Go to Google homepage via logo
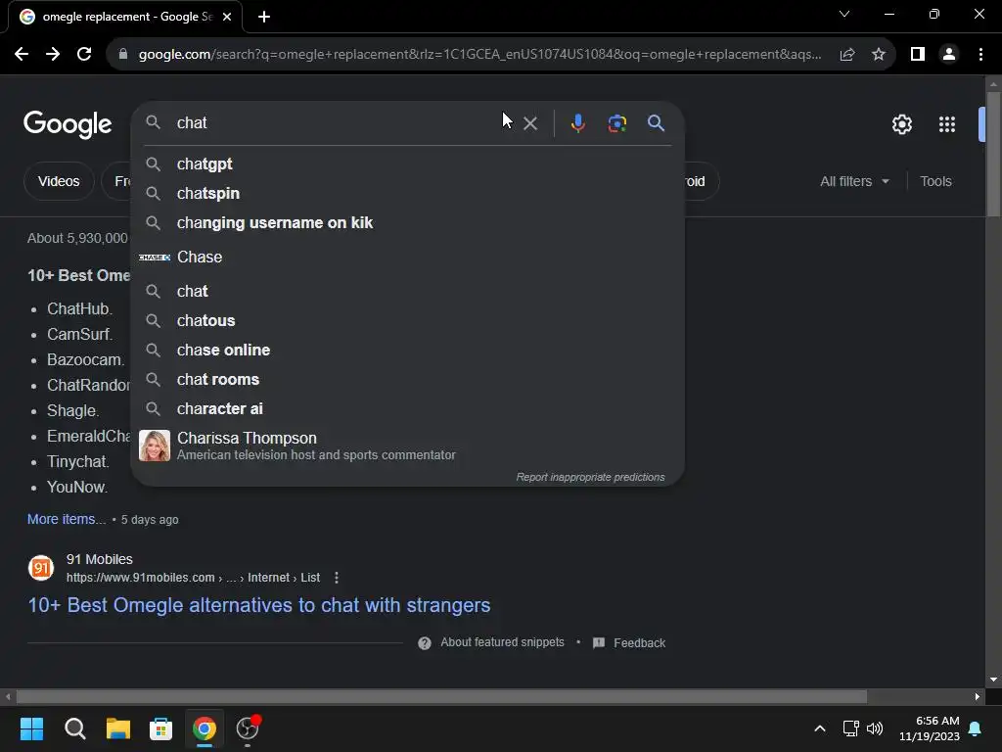The height and width of the screenshot is (752, 1002). click(x=68, y=124)
